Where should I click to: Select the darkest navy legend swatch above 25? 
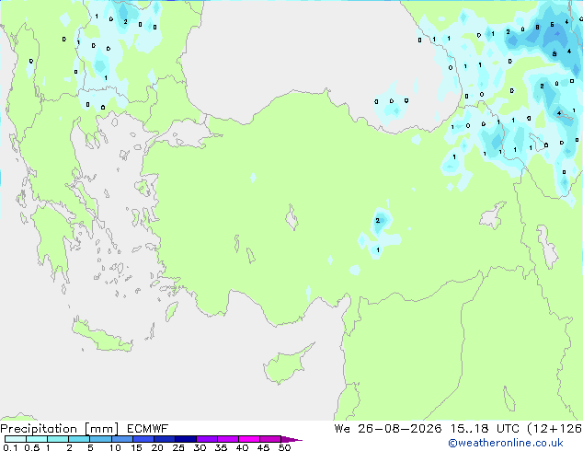click(x=186, y=439)
